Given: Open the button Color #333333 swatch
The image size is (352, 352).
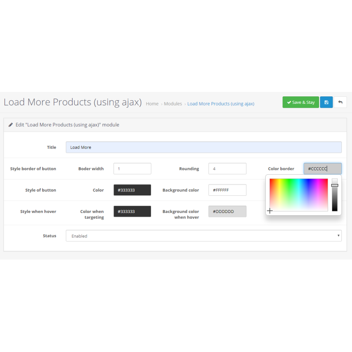Looking at the screenshot, I should 132,190.
